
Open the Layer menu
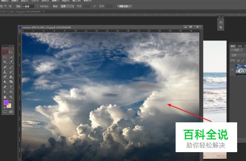click(x=25, y=1)
